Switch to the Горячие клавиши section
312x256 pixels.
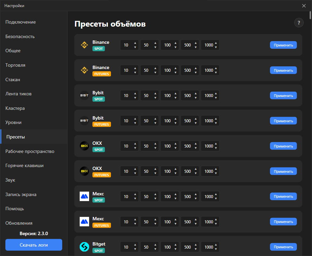click(25, 166)
